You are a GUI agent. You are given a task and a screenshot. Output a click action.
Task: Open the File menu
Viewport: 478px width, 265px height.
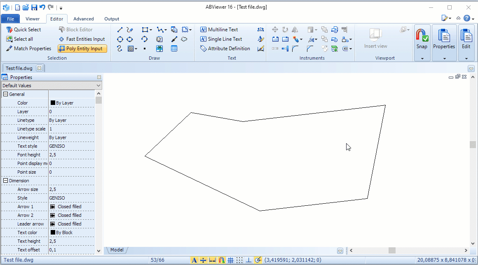pos(10,19)
